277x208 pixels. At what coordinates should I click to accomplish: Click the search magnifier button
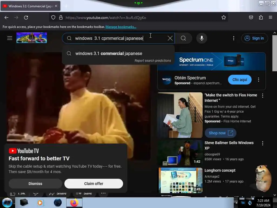coord(183,38)
